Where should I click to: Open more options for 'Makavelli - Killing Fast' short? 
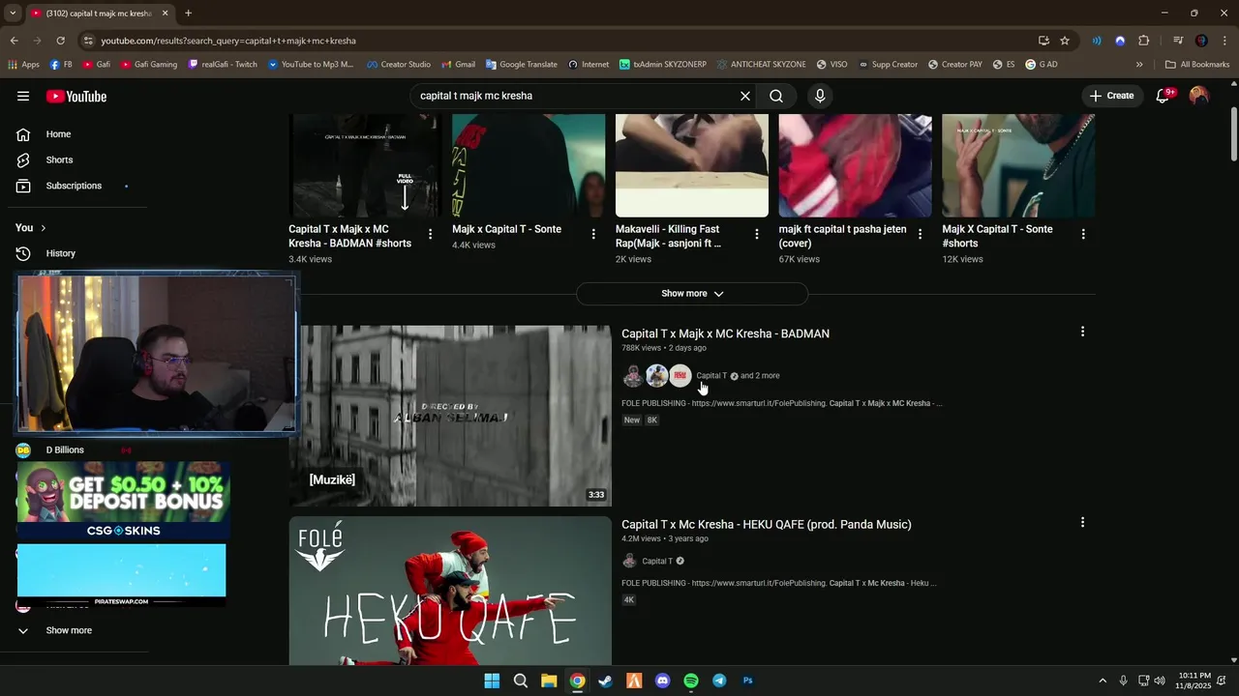757,234
